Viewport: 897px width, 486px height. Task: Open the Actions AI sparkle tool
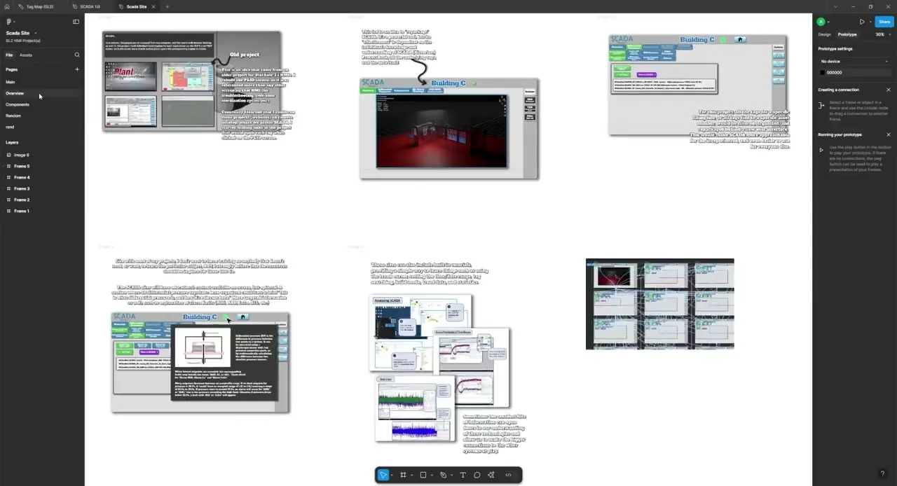click(x=491, y=475)
